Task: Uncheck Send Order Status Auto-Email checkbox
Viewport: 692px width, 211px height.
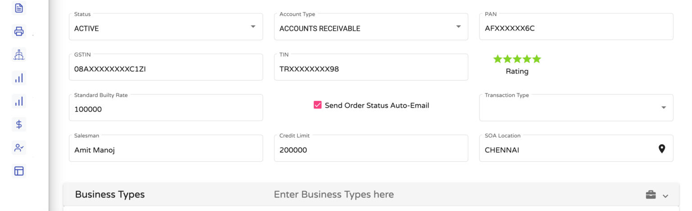Action: (318, 105)
